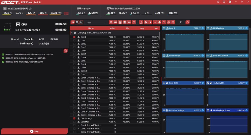Open info for GPU Temperature graph
Screen dimensions: 251x135
tap(246, 56)
